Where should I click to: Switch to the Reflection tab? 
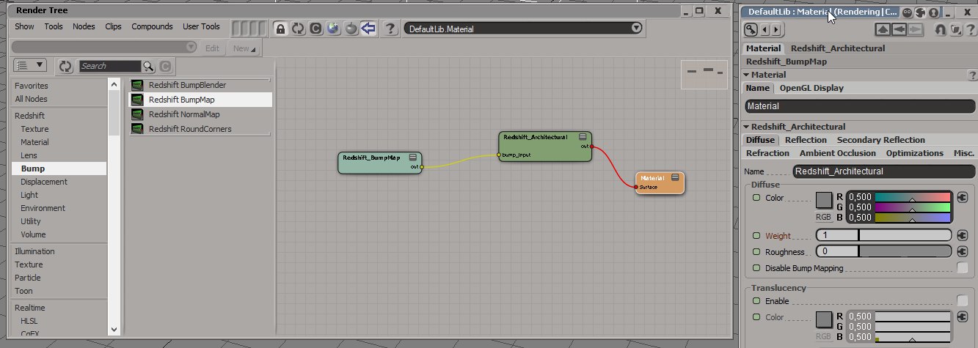(806, 140)
